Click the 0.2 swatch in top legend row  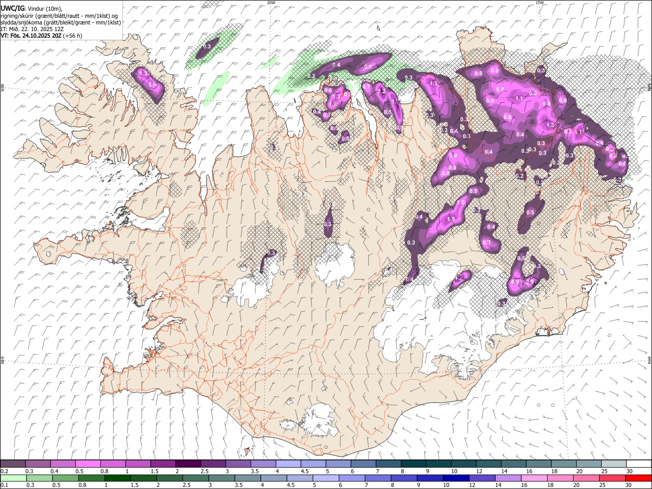13,464
